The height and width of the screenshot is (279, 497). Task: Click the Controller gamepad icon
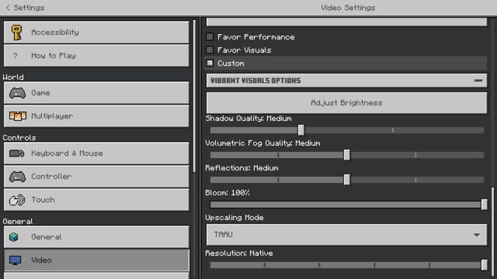[17, 177]
